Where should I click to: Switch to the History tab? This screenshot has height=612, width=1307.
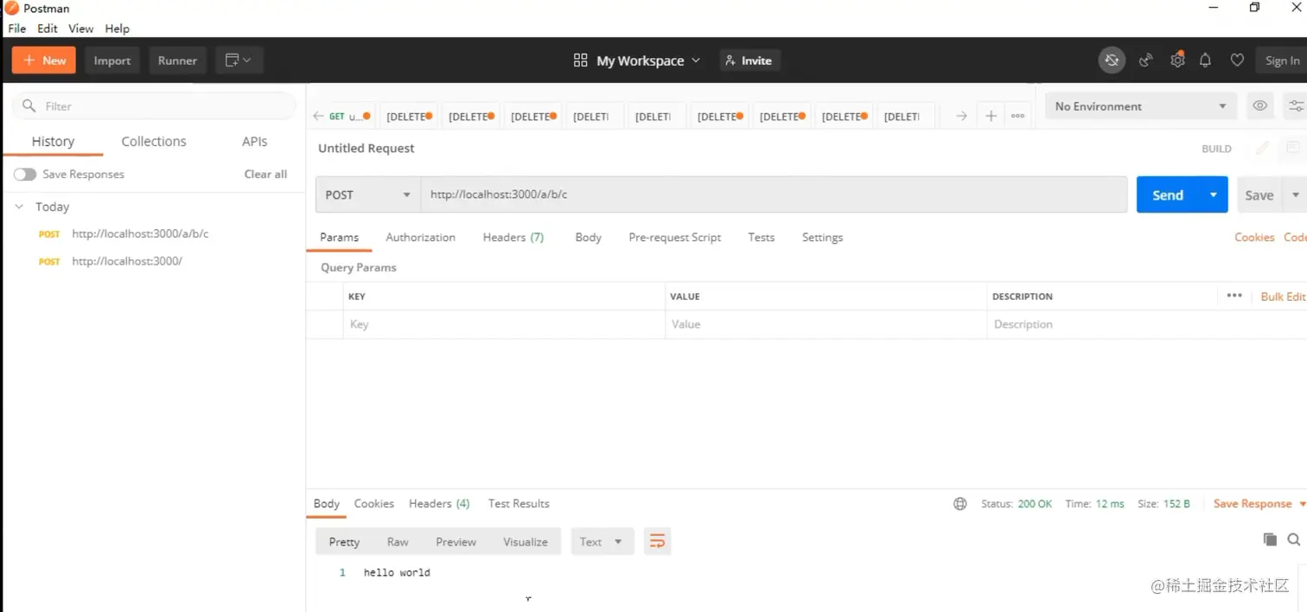pyautogui.click(x=53, y=142)
